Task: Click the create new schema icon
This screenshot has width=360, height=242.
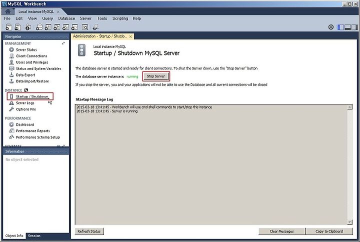Action: [39, 27]
